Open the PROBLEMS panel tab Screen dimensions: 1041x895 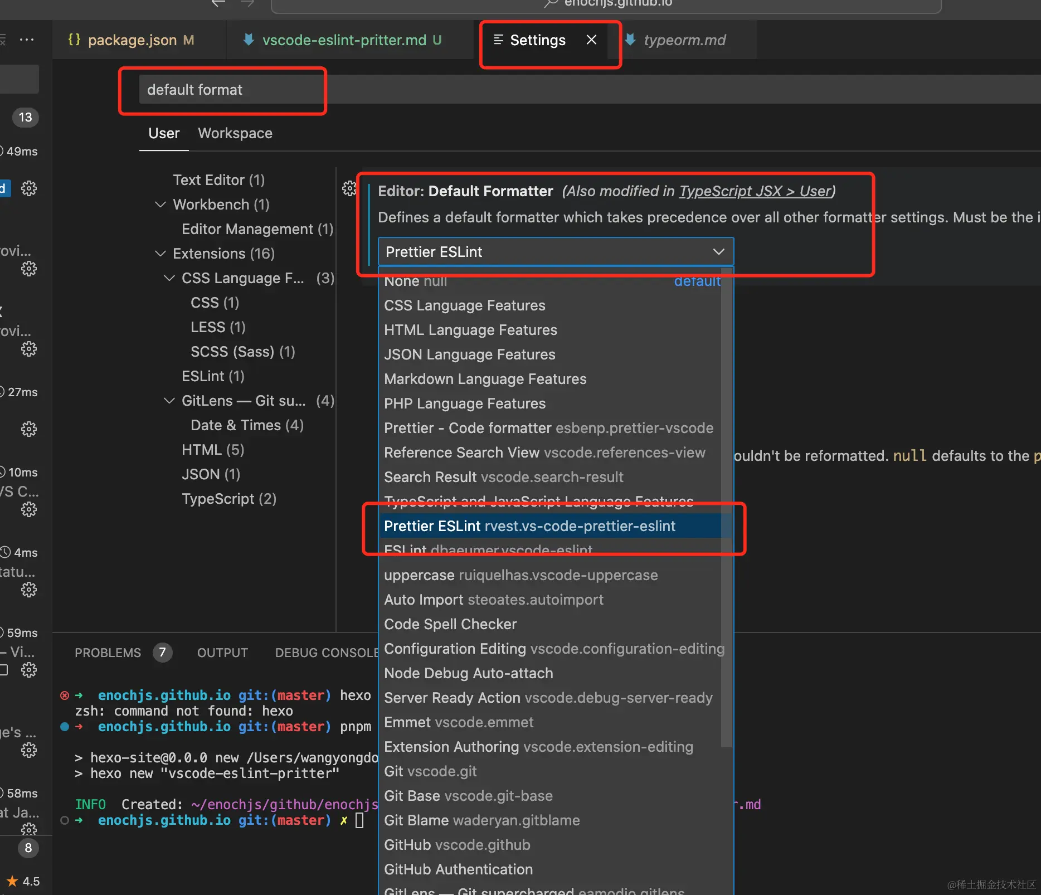tap(108, 653)
